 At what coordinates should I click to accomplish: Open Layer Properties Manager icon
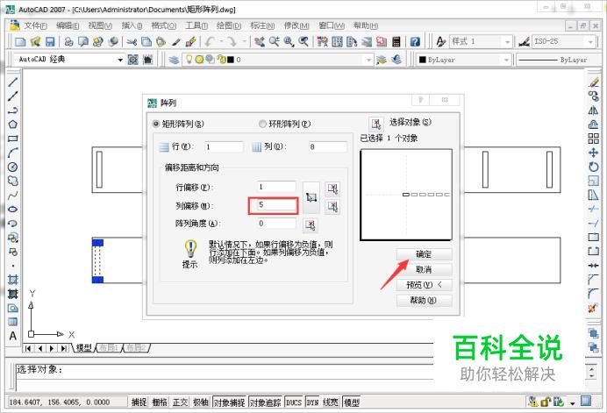coord(174,60)
